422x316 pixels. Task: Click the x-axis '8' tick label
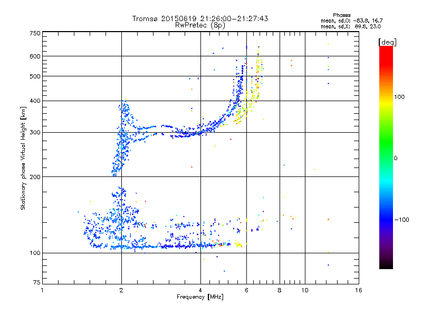pos(280,290)
